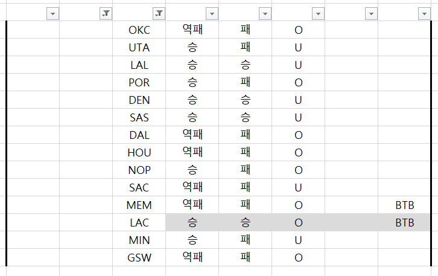The image size is (438, 276).
Task: Open the active filter button on the empty second column
Action: (106, 14)
